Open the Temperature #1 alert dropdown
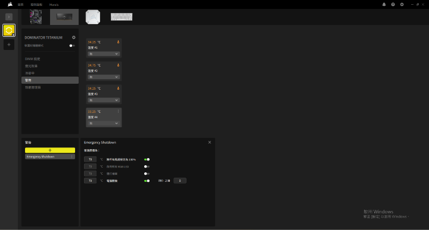This screenshot has height=230, width=429. tap(104, 54)
